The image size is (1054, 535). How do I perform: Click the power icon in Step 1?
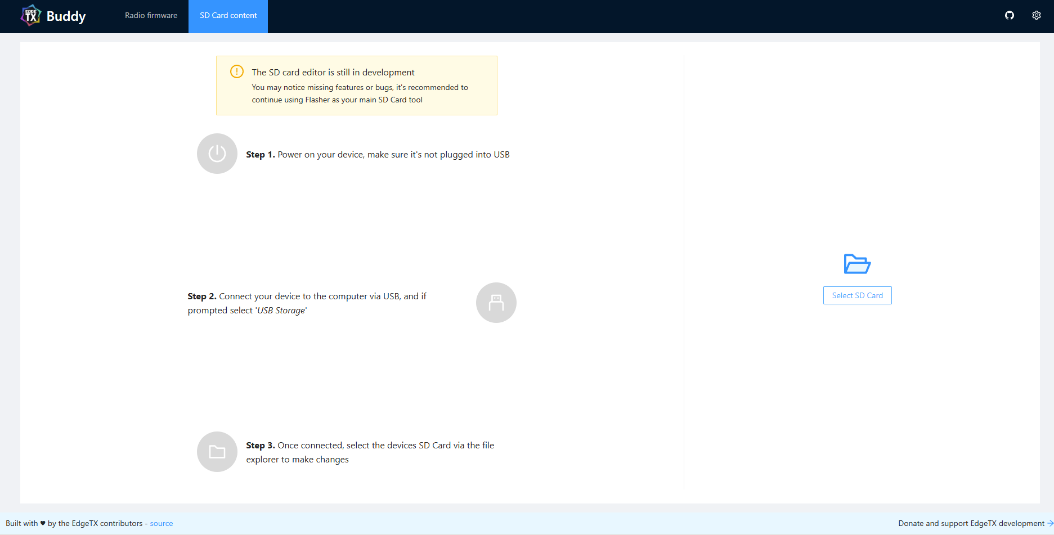217,154
